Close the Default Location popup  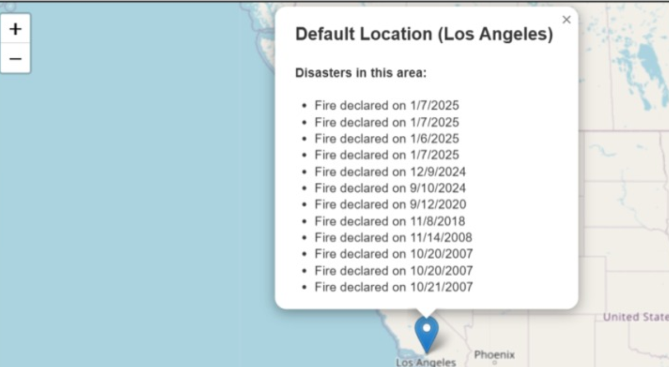click(x=566, y=20)
